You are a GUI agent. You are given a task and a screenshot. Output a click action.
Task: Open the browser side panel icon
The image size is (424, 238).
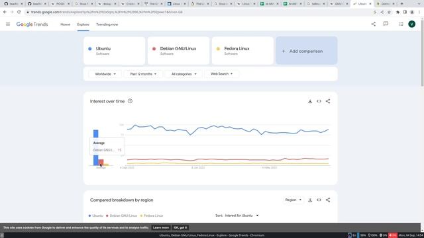coord(405,12)
